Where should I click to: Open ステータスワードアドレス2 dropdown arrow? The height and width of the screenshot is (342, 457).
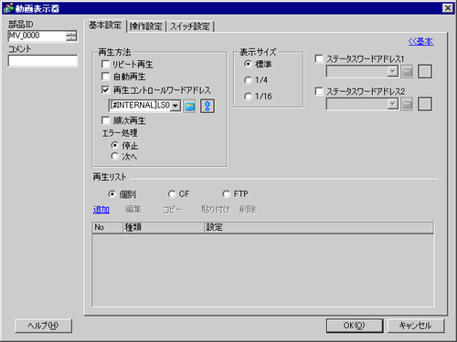click(x=393, y=104)
